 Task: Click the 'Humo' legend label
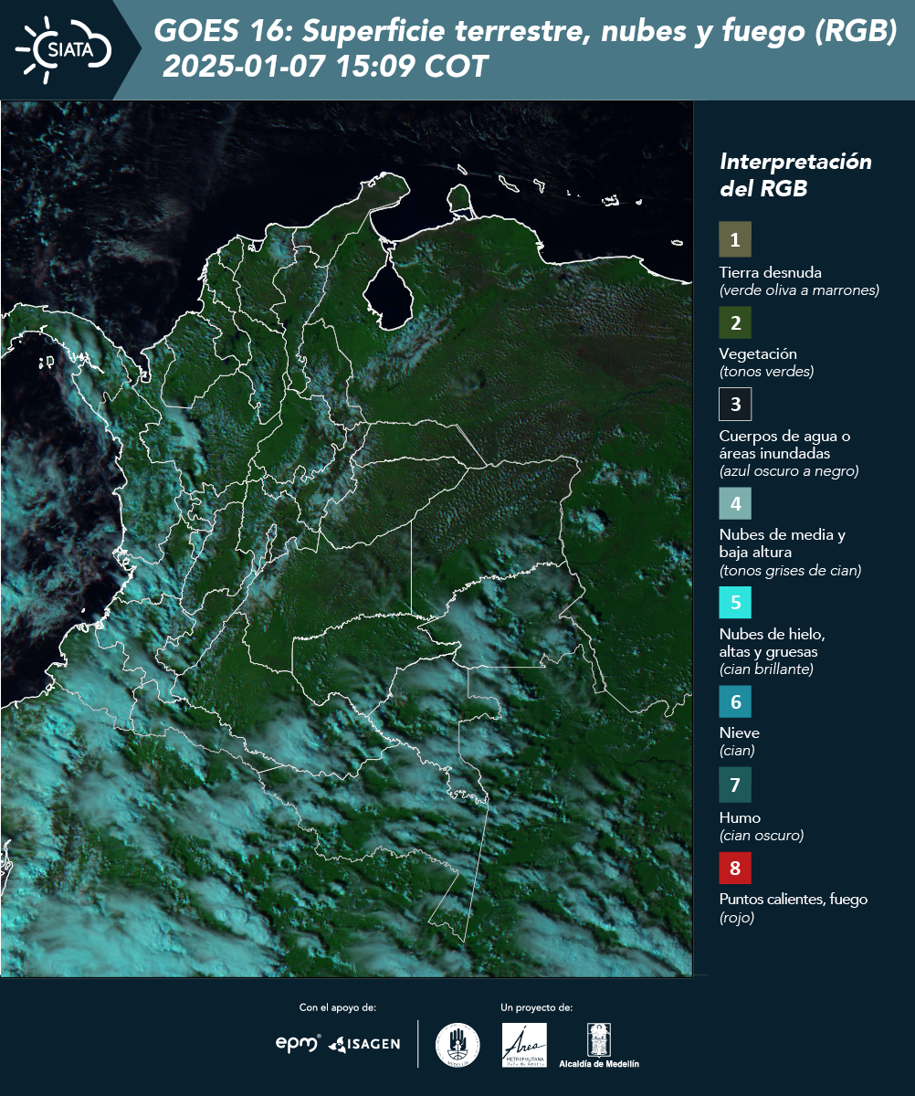click(x=740, y=817)
